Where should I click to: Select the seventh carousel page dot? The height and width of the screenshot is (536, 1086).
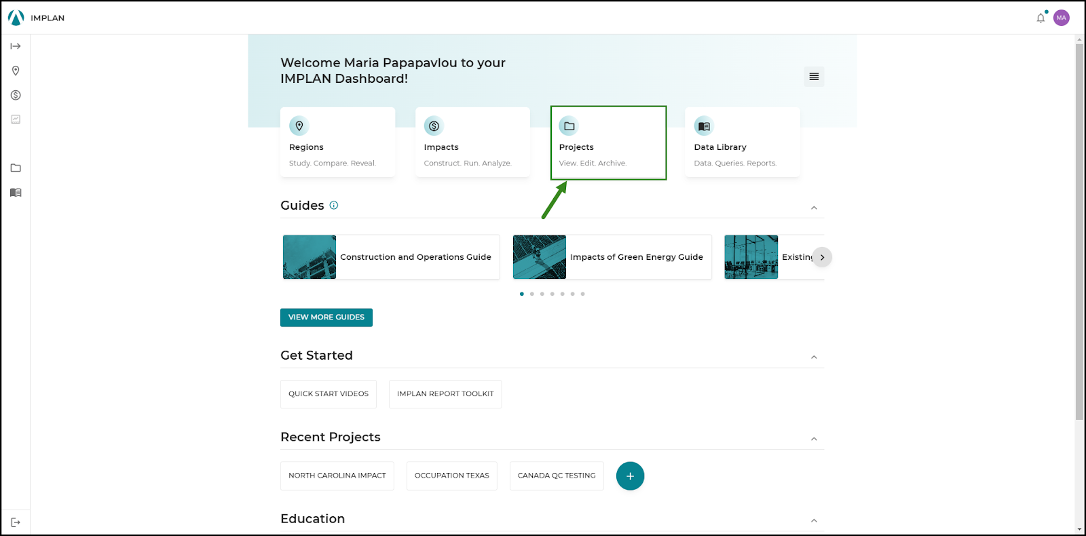click(582, 294)
